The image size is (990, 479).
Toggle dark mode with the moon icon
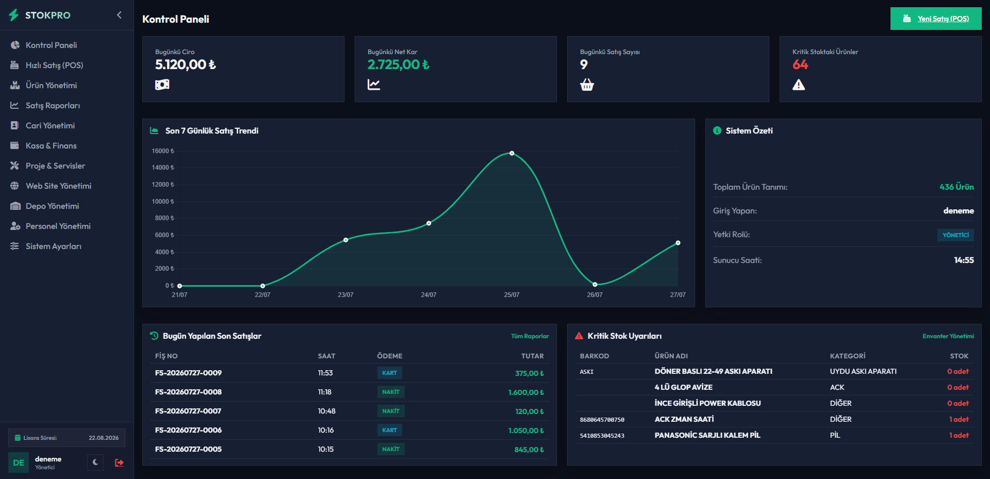(x=95, y=463)
